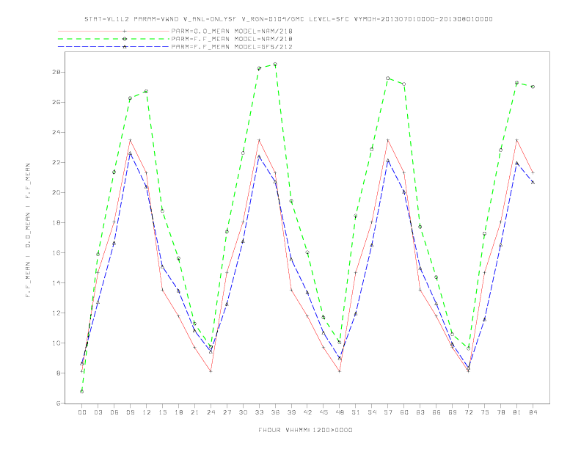The width and height of the screenshot is (581, 449).
Task: Click green circle data point at hour 36 peak
Action: [275, 65]
